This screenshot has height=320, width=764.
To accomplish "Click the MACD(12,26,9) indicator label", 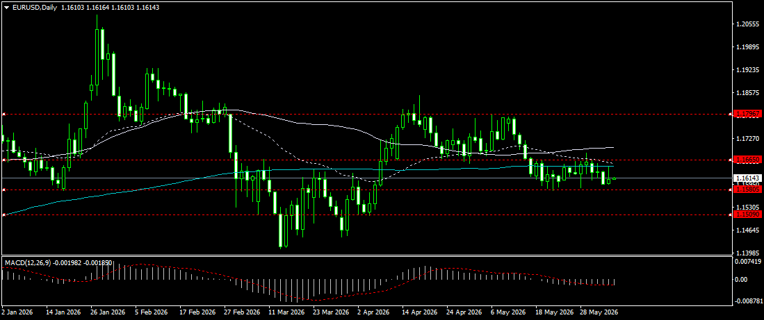I will coord(26,262).
